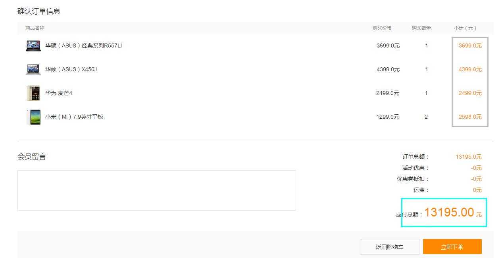Click the 商品名称 column header

click(35, 28)
